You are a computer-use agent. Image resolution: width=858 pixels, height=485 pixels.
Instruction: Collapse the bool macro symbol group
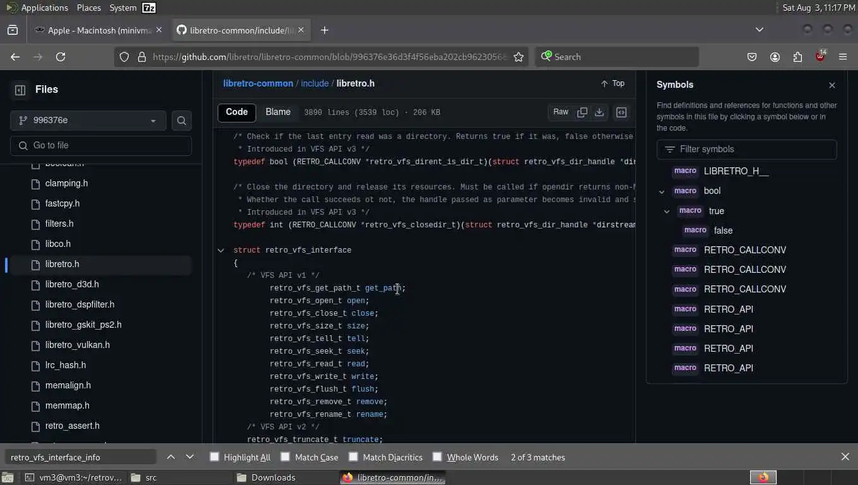coord(662,191)
